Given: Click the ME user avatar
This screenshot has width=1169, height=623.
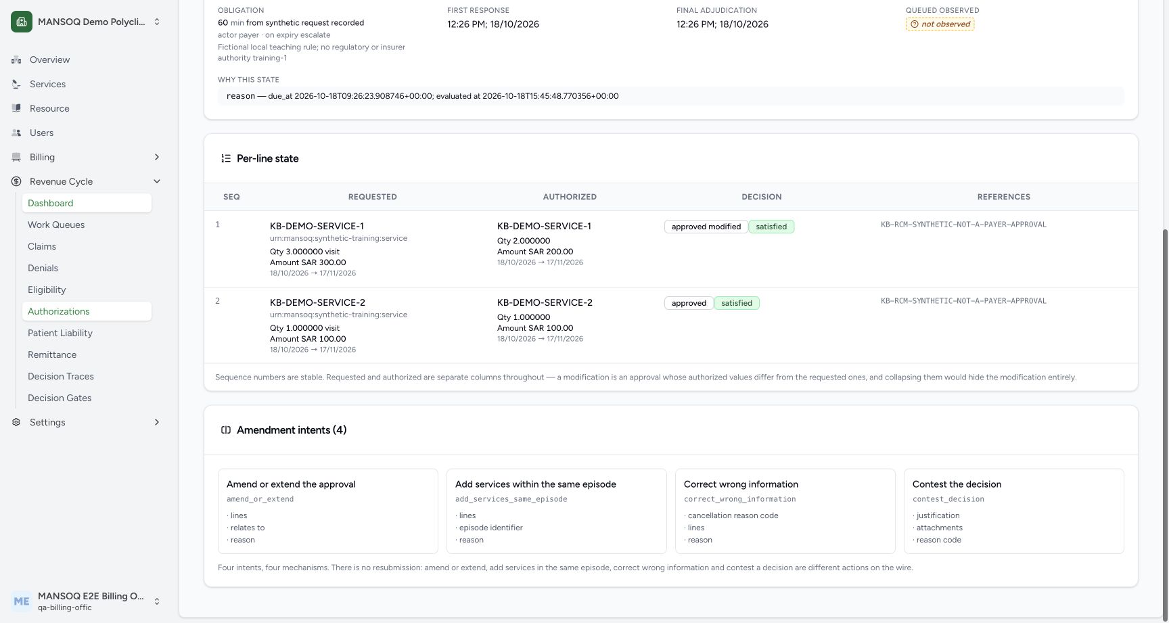Looking at the screenshot, I should (22, 601).
